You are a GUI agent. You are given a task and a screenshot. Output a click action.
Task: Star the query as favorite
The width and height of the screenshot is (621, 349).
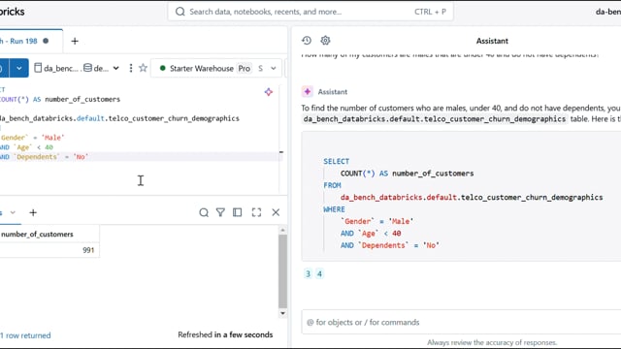tap(143, 68)
